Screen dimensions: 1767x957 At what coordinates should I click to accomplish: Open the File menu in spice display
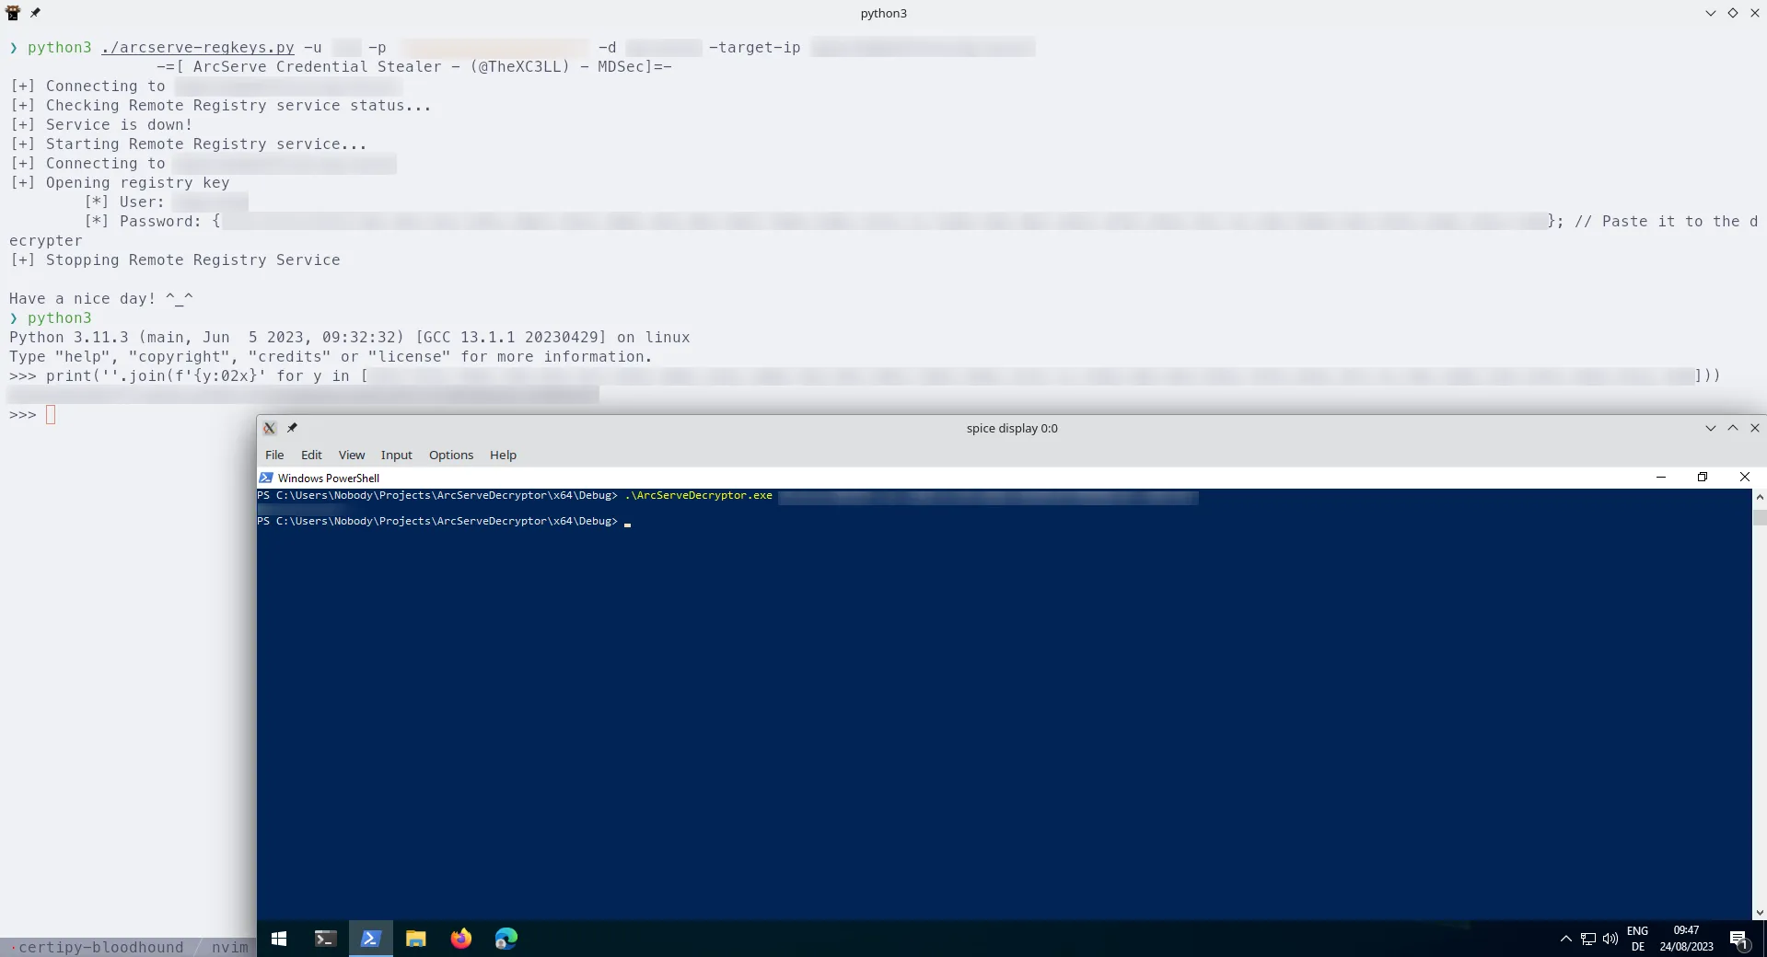tap(274, 455)
